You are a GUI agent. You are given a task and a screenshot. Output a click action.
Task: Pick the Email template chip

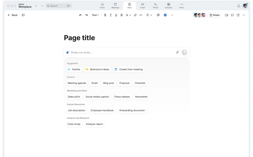point(95,83)
